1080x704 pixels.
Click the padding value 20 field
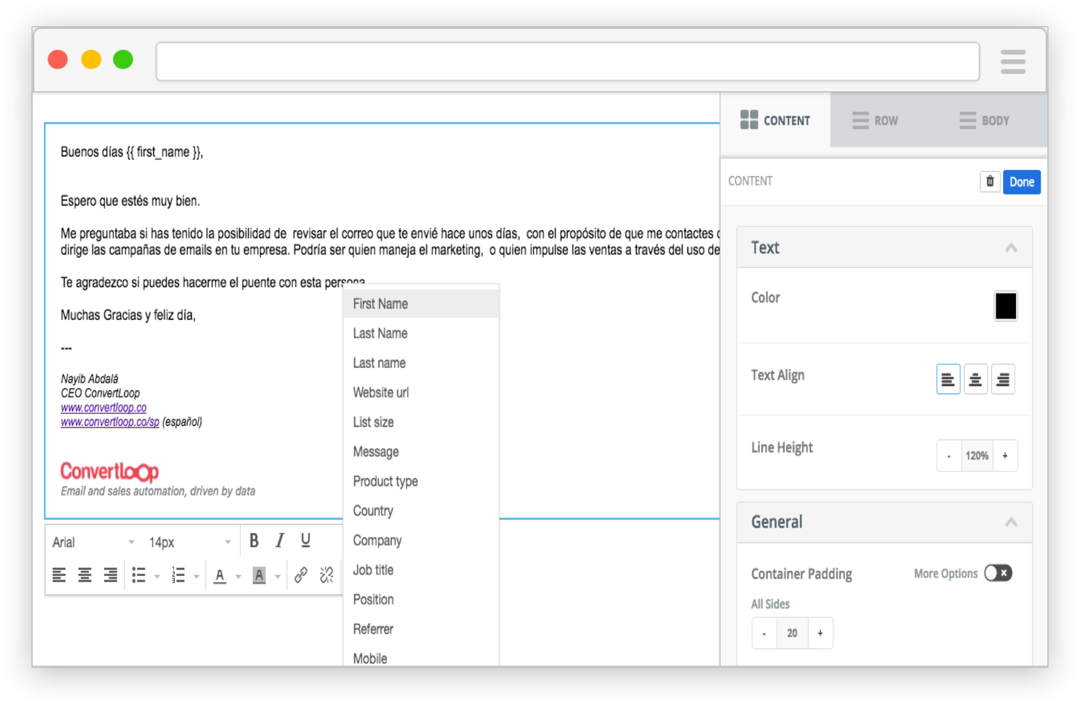pyautogui.click(x=792, y=633)
